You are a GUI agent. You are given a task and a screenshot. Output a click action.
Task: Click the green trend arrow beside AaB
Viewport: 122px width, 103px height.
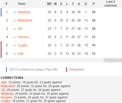coord(15,54)
